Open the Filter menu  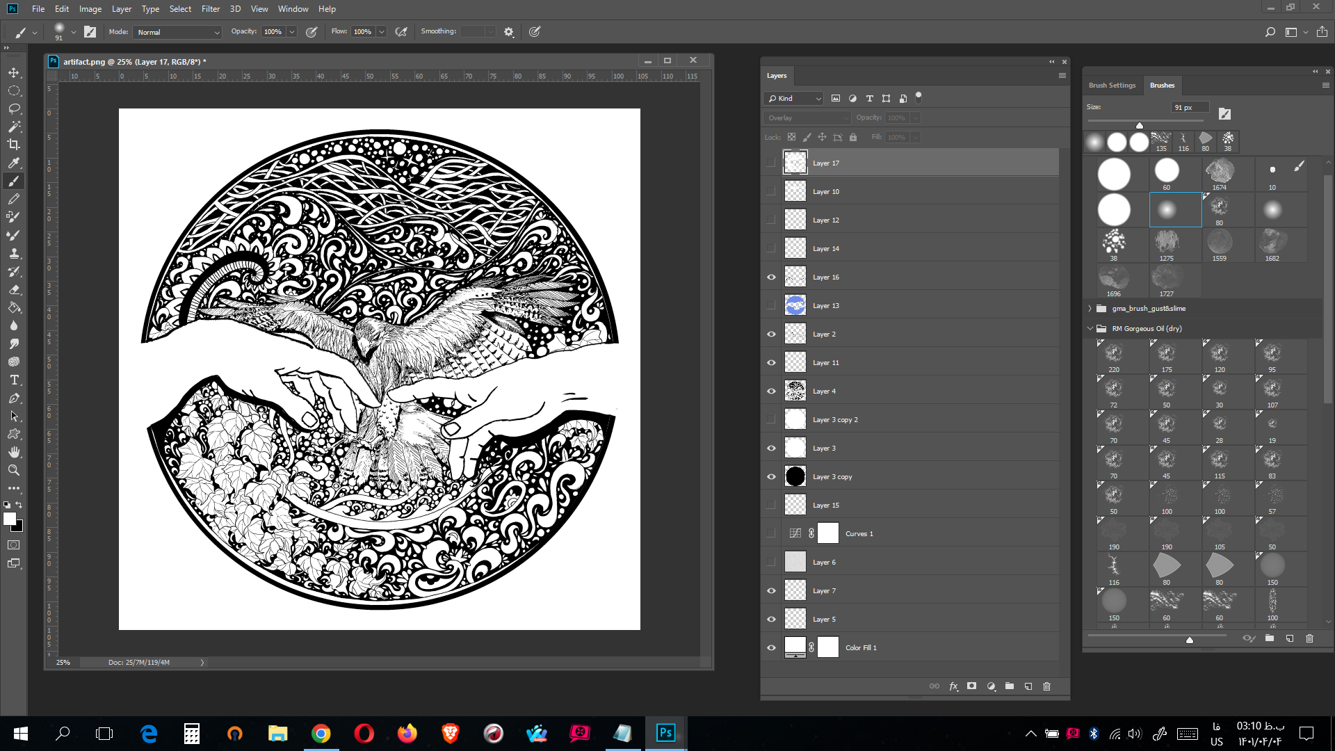(x=211, y=9)
